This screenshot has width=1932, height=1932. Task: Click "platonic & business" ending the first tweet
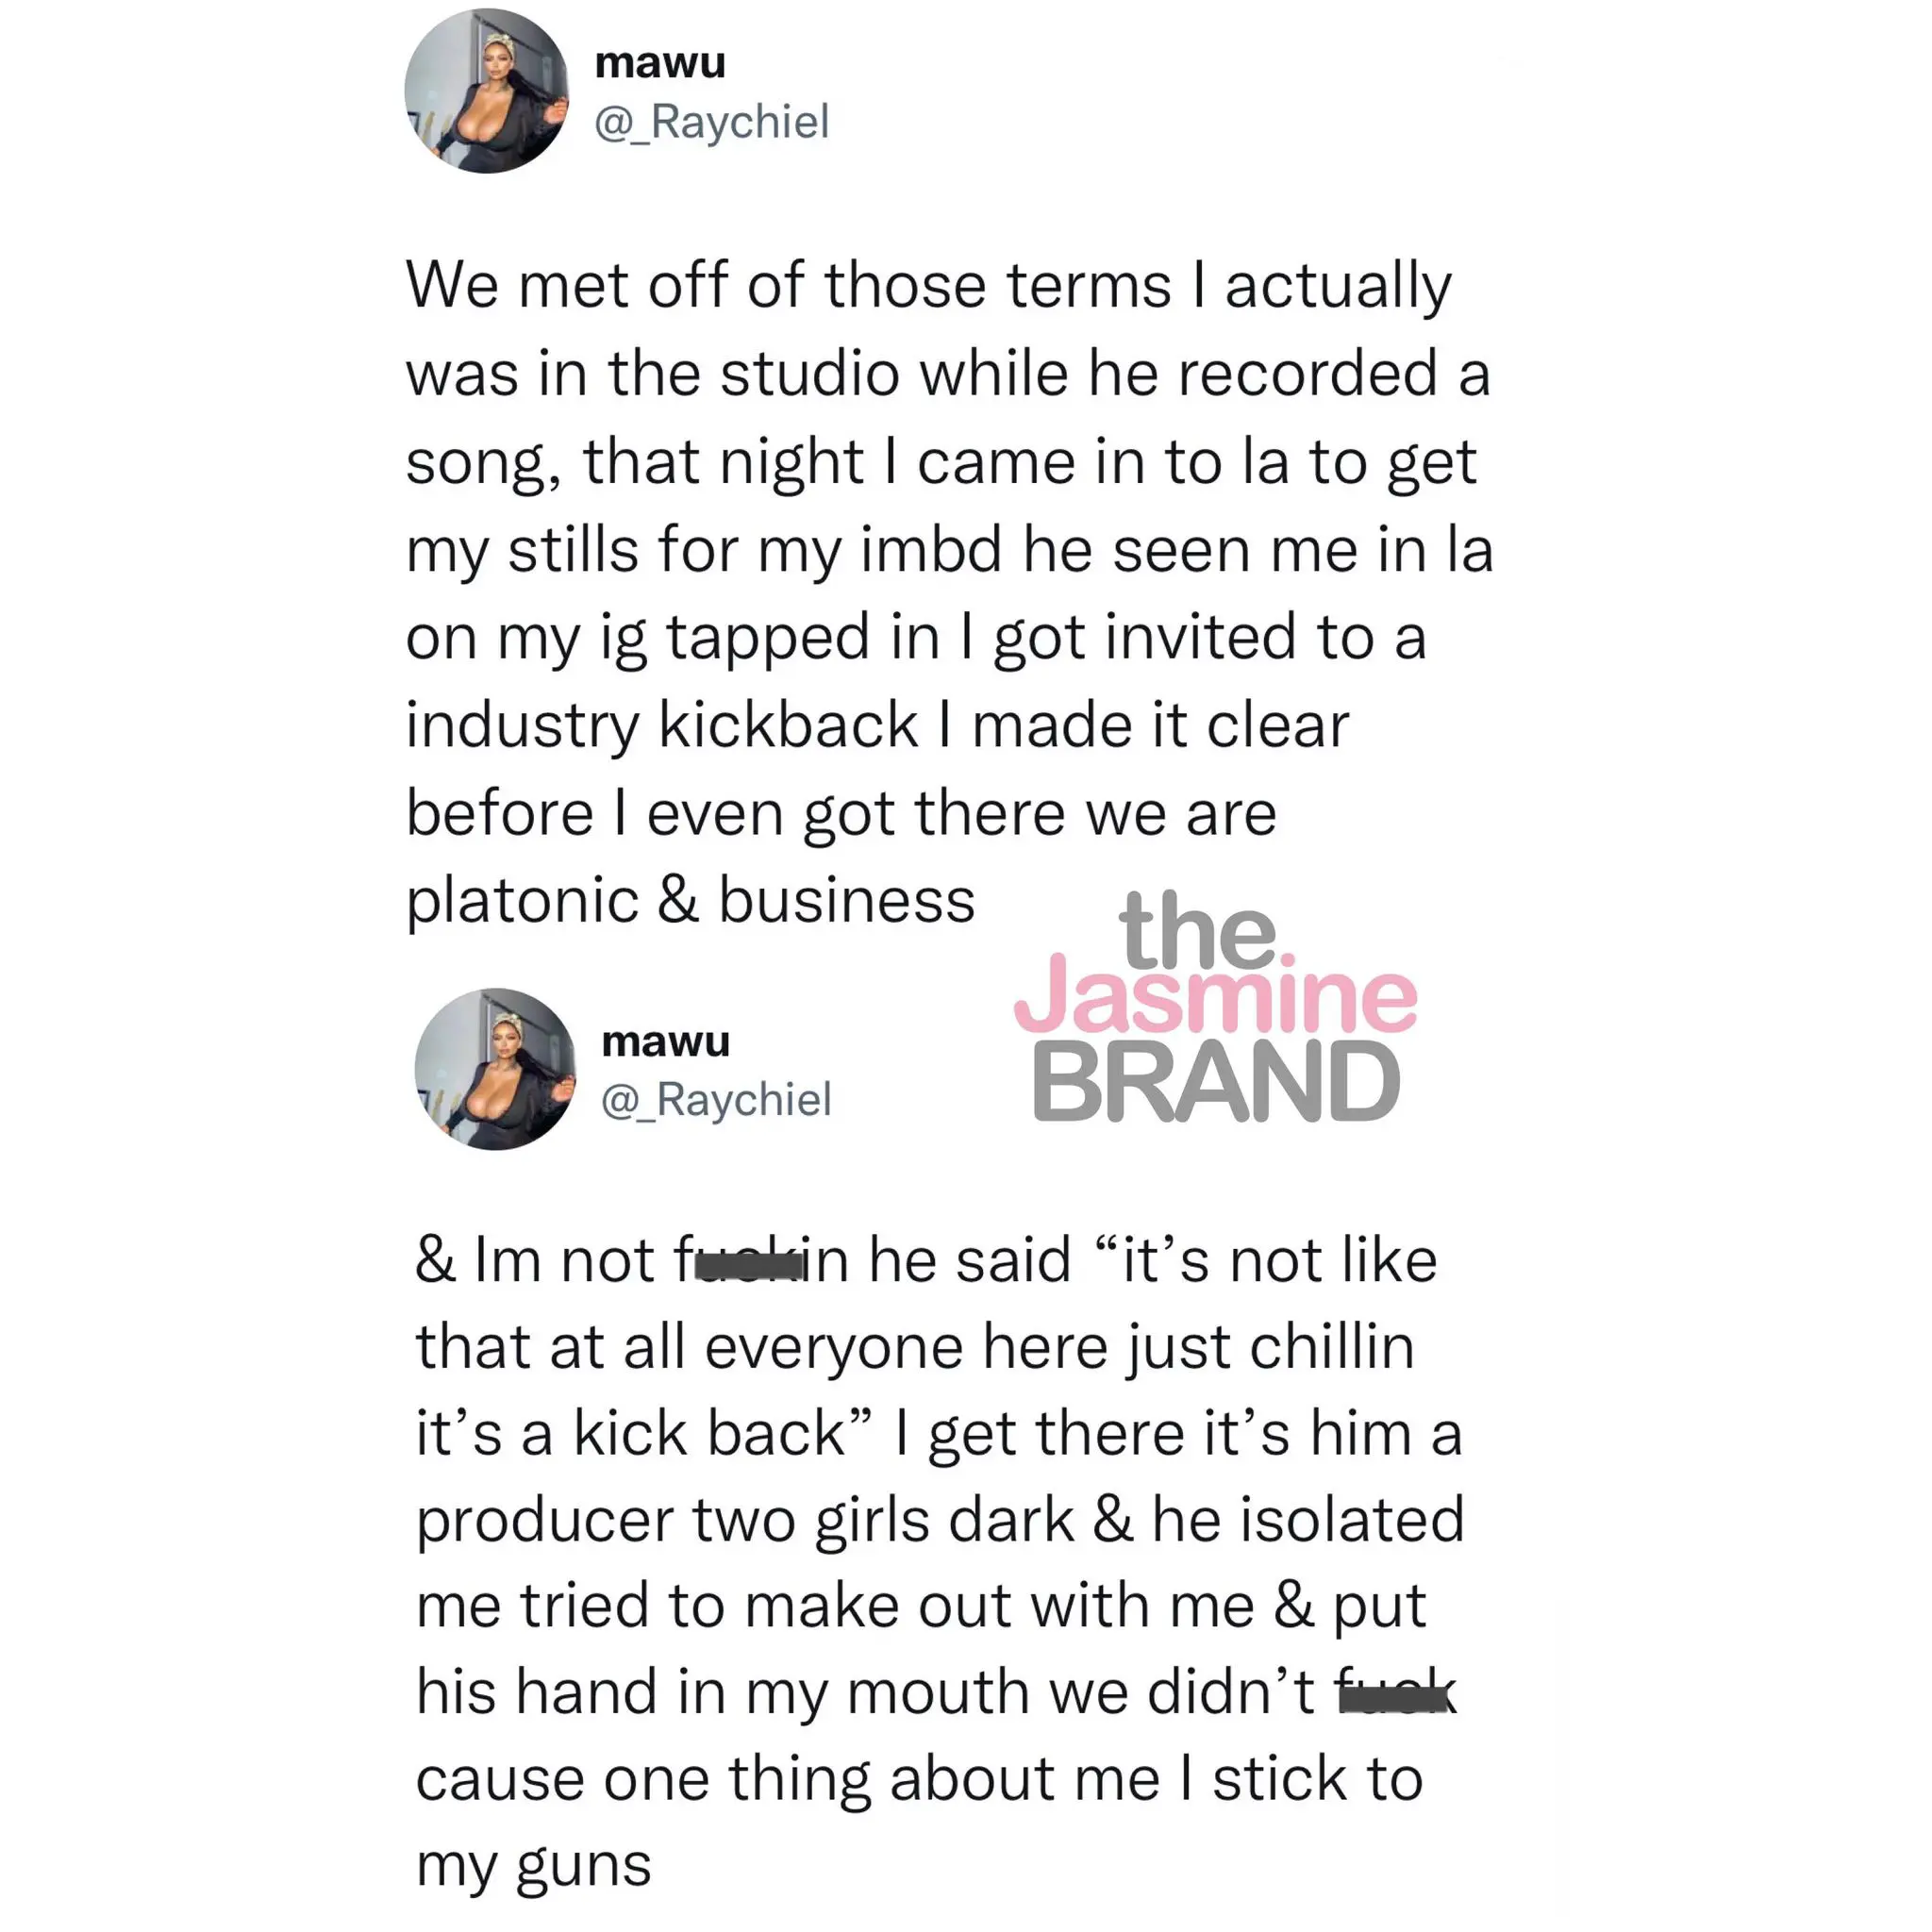pos(690,900)
